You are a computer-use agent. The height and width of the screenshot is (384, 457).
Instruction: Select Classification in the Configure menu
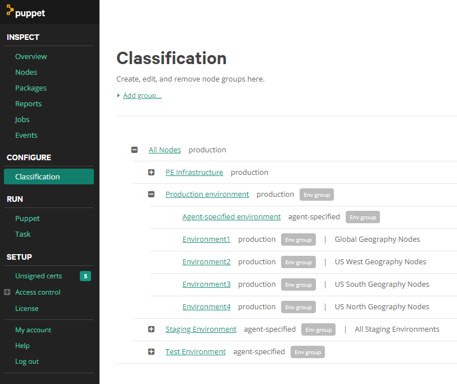37,177
